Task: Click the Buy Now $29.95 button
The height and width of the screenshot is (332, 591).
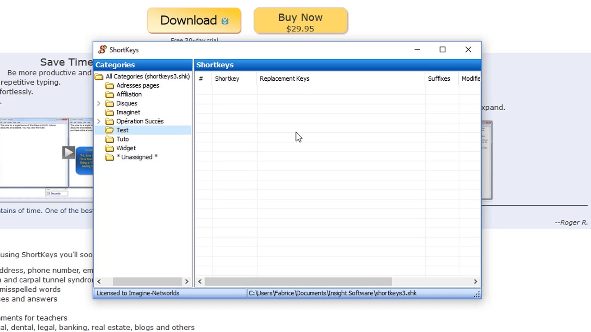Action: pyautogui.click(x=301, y=21)
